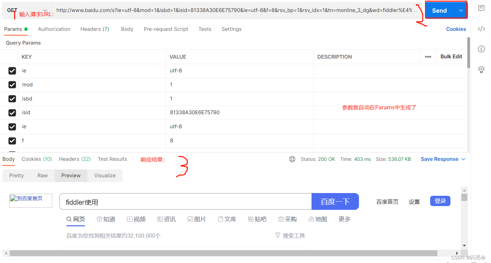Image resolution: width=491 pixels, height=263 pixels.
Task: Click the broken Baidu homepage image
Action: (31, 201)
